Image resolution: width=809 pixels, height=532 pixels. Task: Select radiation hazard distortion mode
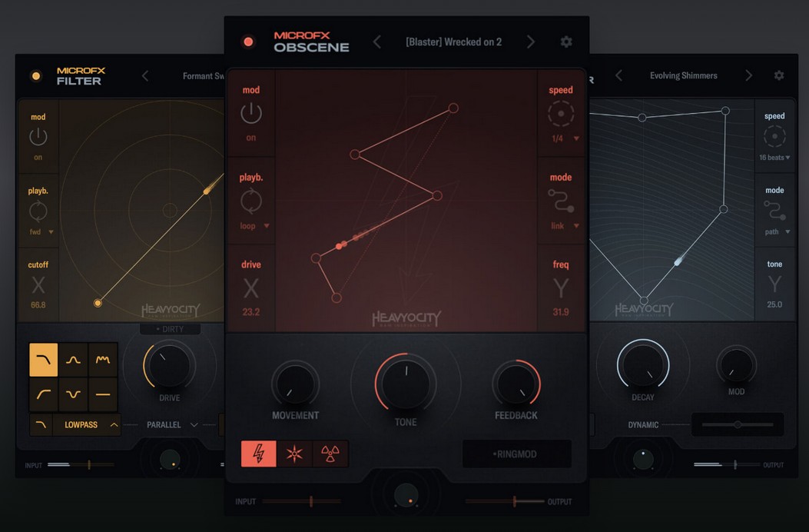click(x=330, y=454)
